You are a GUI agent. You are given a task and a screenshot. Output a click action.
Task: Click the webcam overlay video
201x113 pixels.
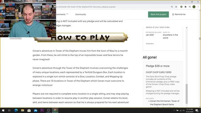click(28, 19)
